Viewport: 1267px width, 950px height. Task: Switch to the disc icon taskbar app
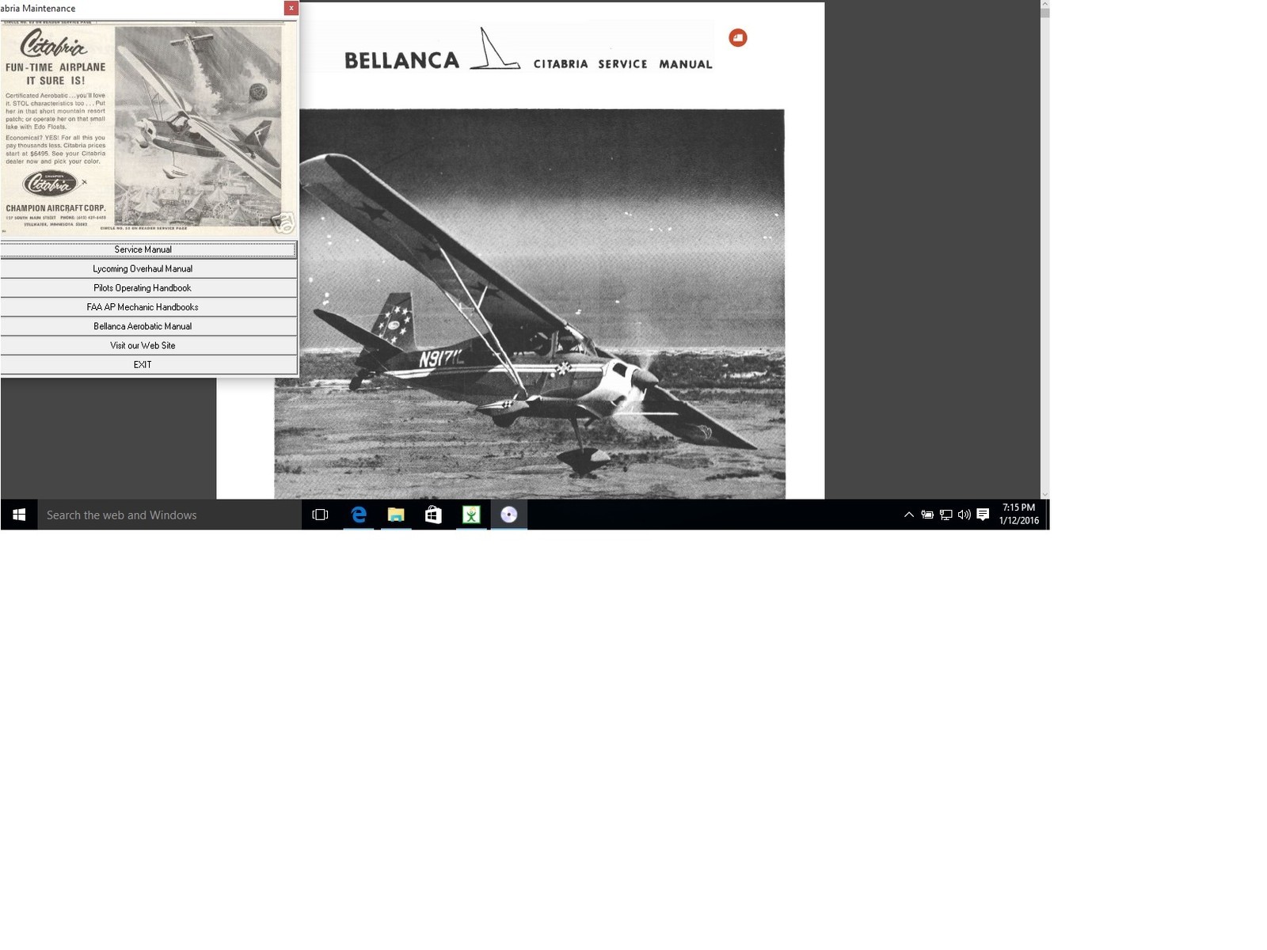[509, 515]
